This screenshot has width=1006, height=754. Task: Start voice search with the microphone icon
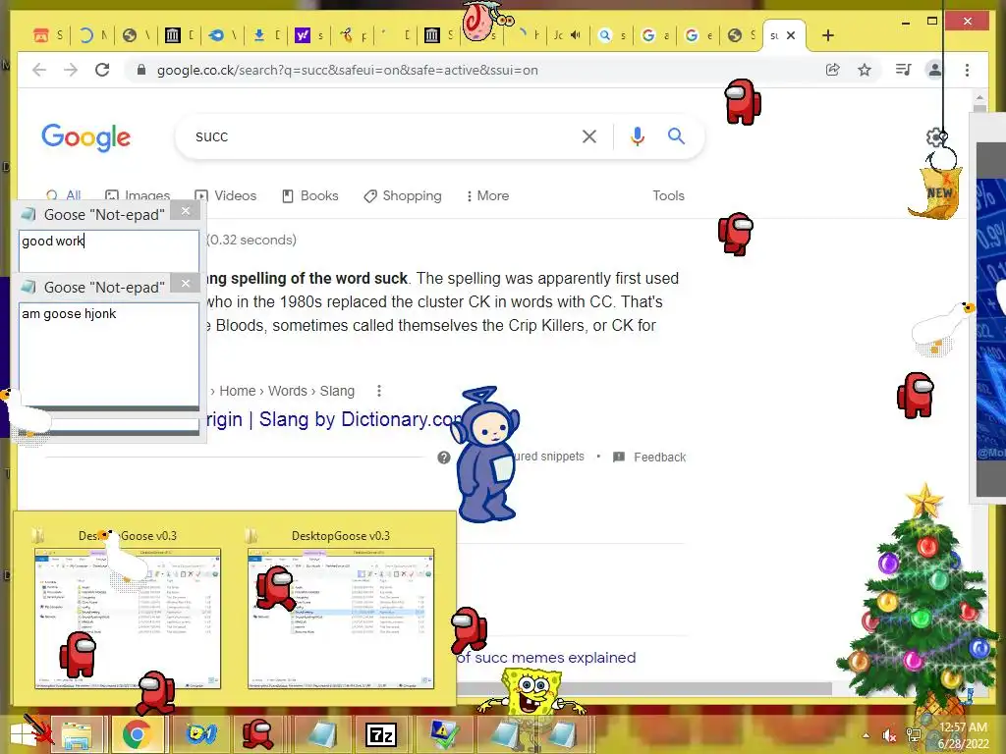pyautogui.click(x=637, y=135)
